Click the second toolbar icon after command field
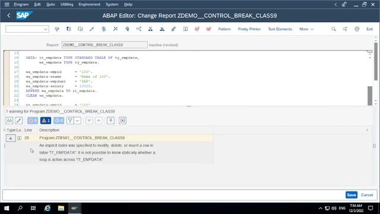380x214 pixels. click(69, 29)
